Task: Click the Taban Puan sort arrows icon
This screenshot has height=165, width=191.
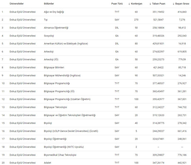Action: (150, 4)
